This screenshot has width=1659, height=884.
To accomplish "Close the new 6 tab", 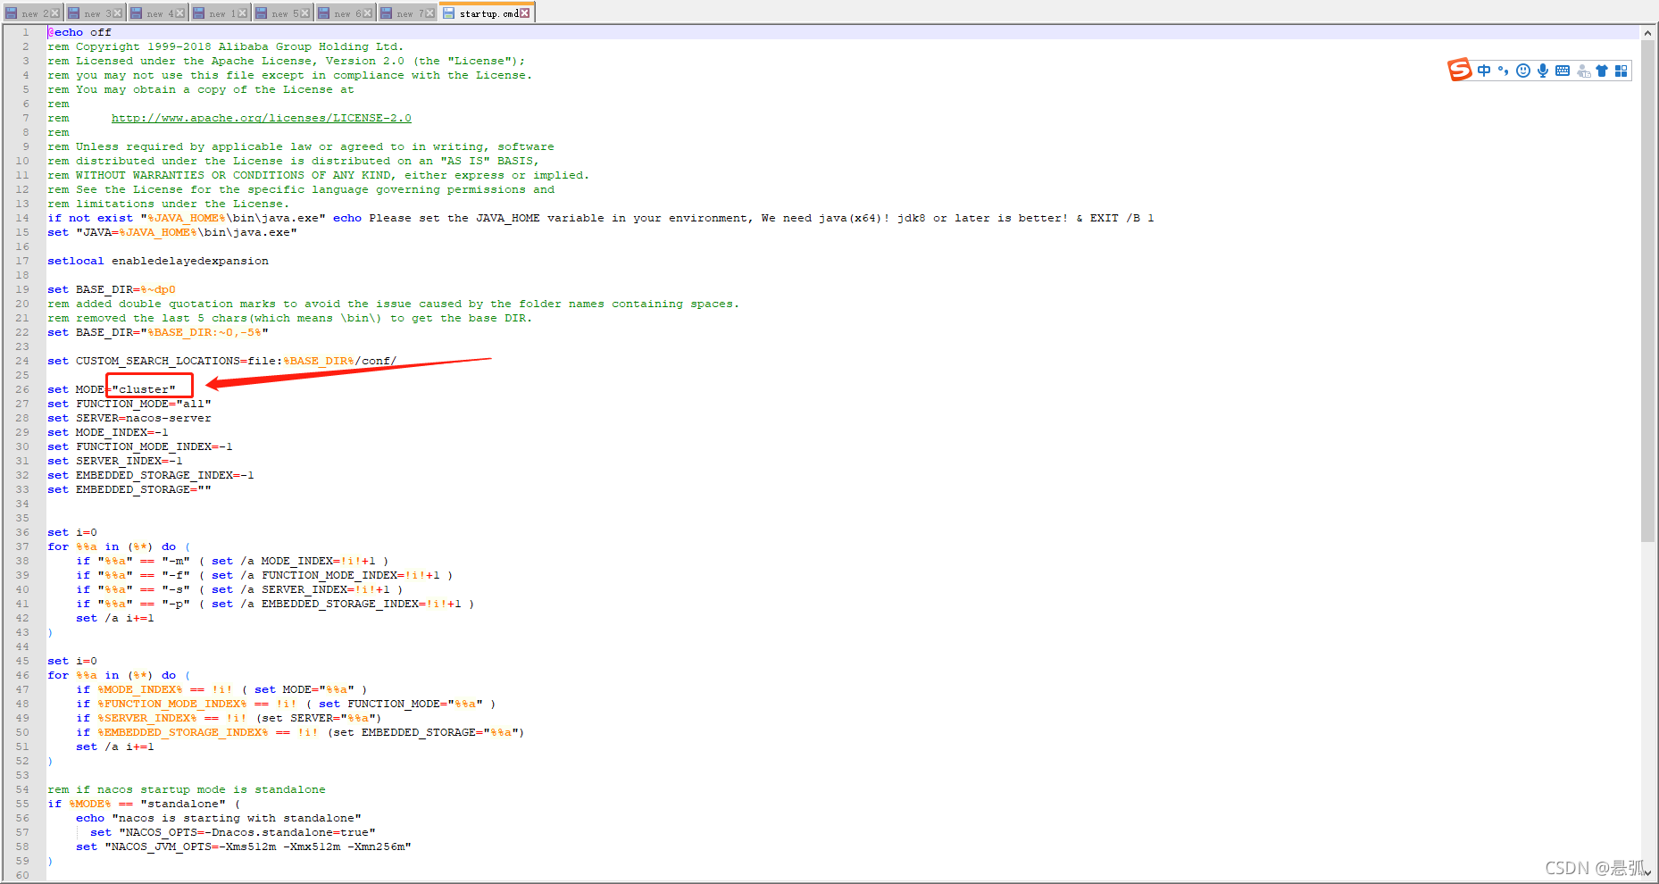I will tap(368, 13).
